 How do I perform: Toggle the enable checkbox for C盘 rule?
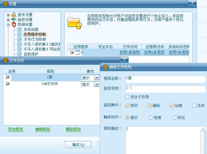8,77
